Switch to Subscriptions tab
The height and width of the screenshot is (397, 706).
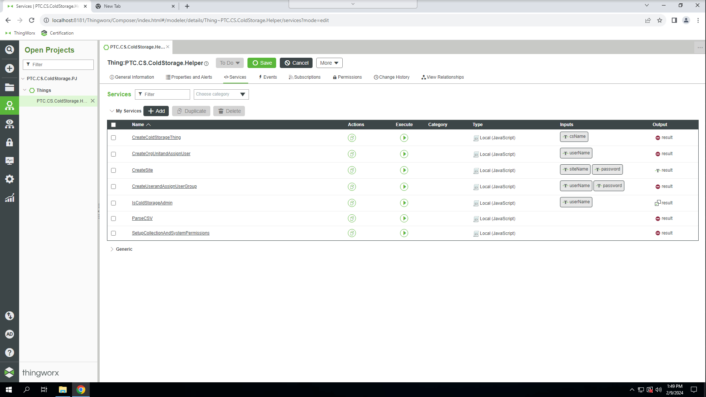(304, 77)
